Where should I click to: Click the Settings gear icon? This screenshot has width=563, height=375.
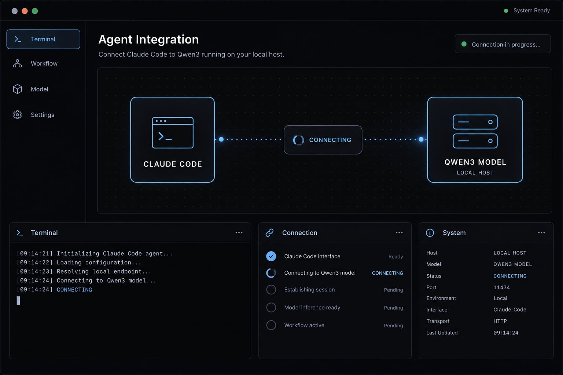(x=17, y=115)
